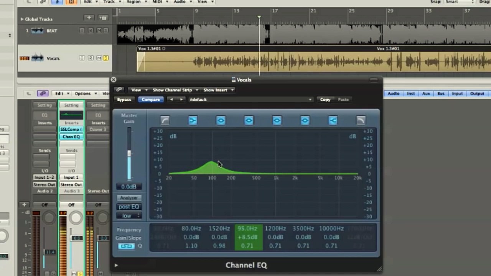Switch mixer filter to Aux tab

(x=426, y=94)
